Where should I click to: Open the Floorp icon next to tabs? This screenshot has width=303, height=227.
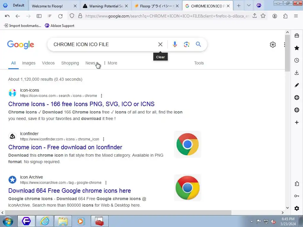pos(259,6)
